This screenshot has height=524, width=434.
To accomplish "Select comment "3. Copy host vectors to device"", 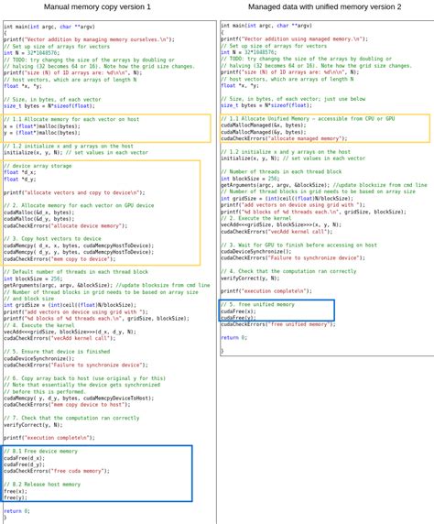I will pyautogui.click(x=52, y=238).
